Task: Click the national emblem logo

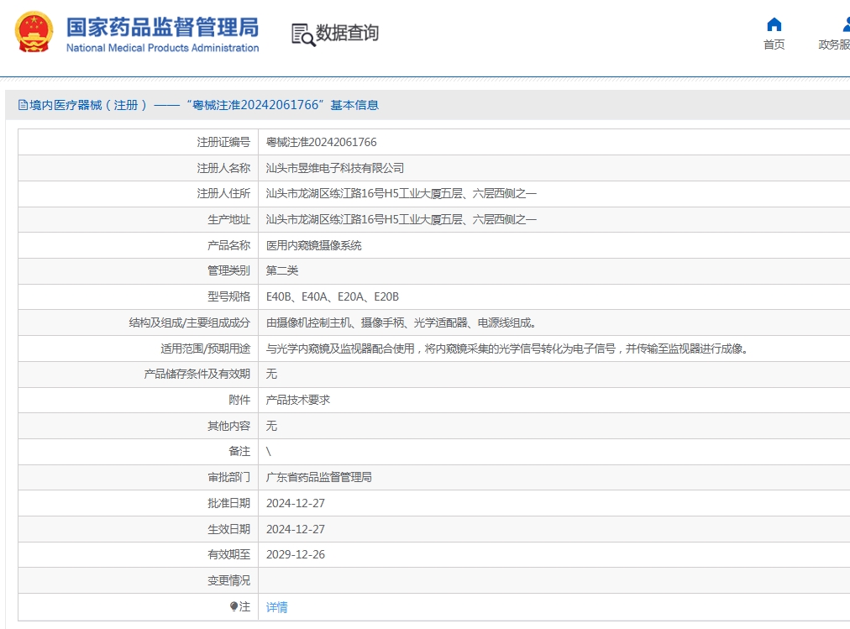Action: point(34,32)
